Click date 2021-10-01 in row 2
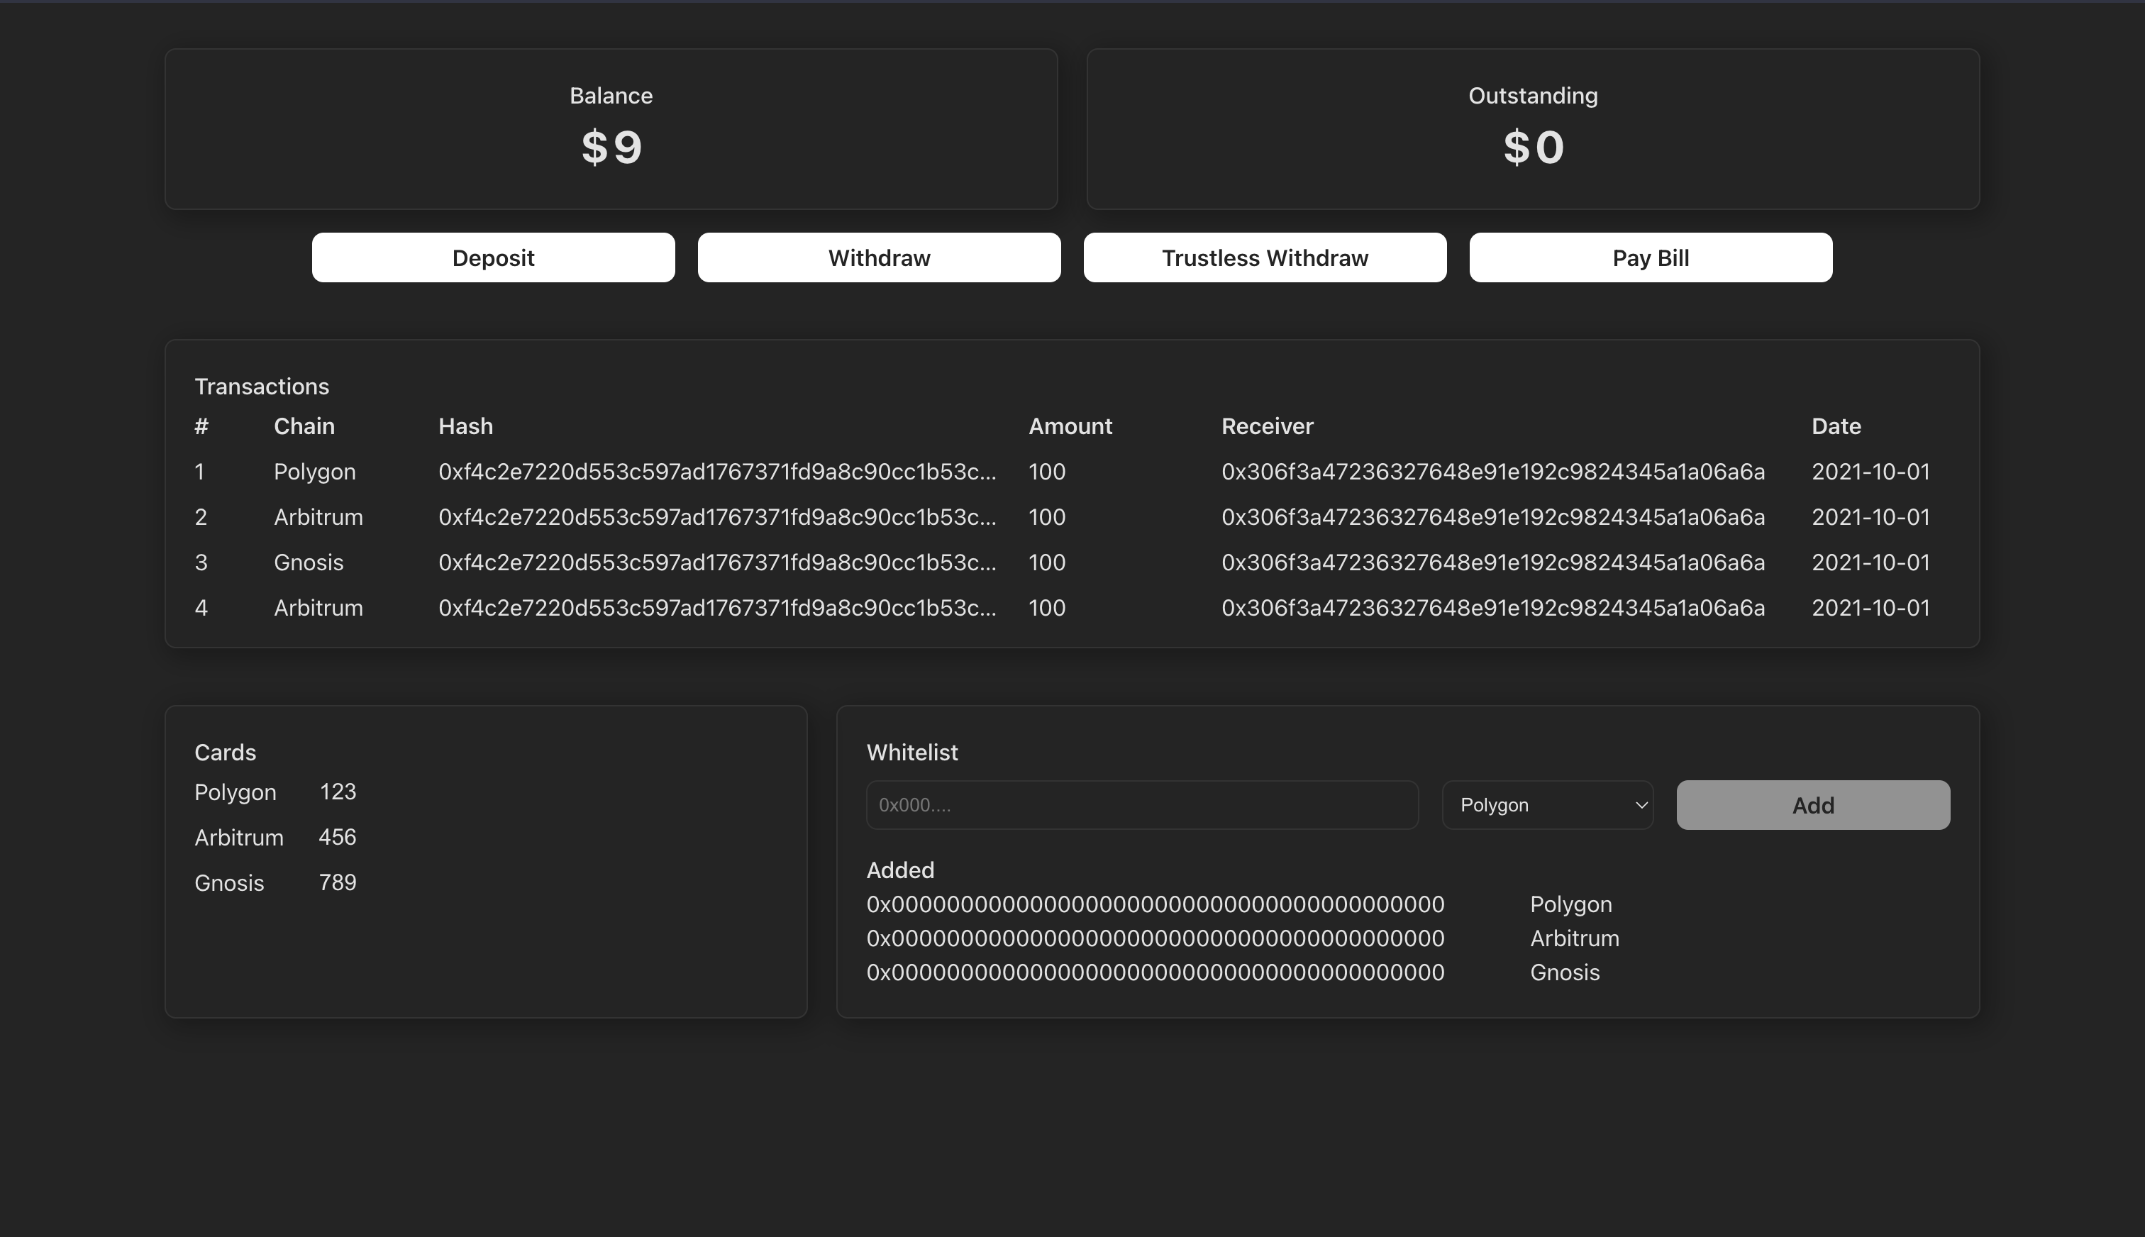 point(1870,516)
